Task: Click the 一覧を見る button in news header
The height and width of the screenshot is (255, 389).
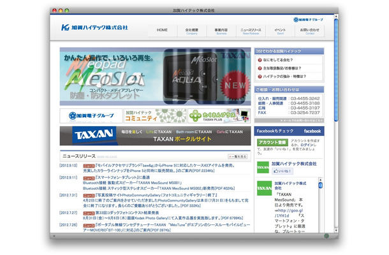Action: [x=238, y=157]
